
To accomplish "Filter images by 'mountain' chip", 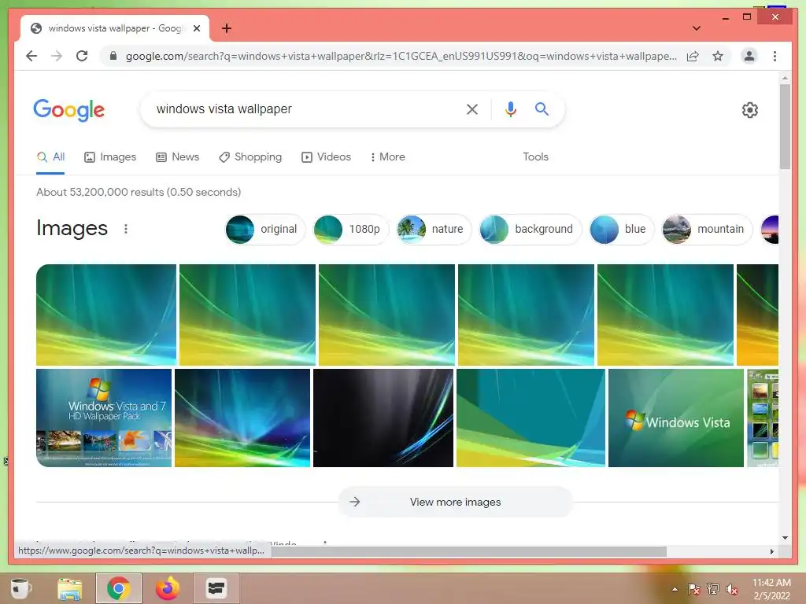I will point(706,229).
